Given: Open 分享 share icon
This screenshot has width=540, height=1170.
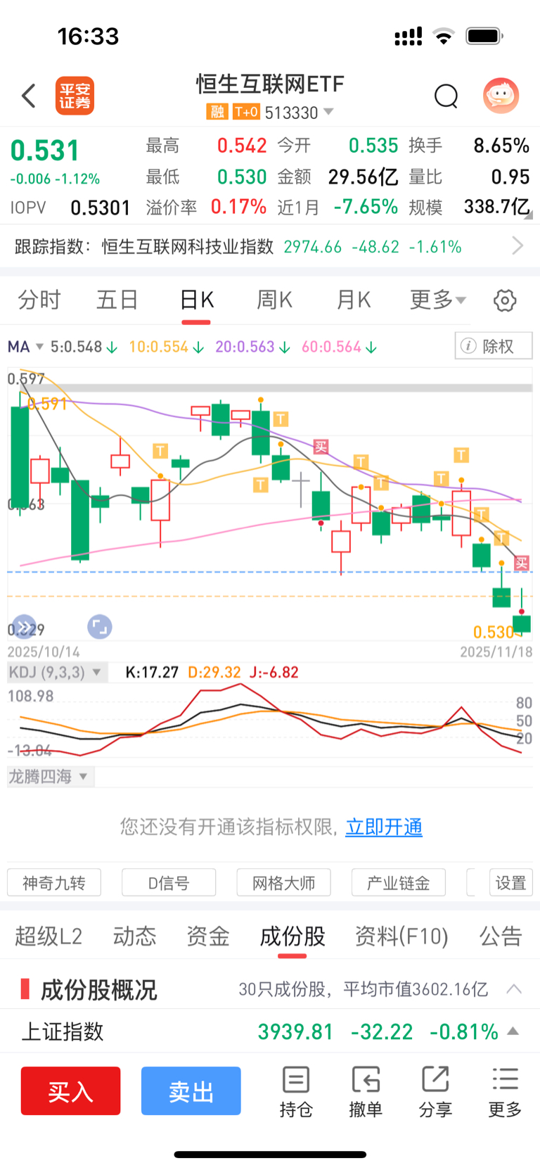Looking at the screenshot, I should (435, 1092).
